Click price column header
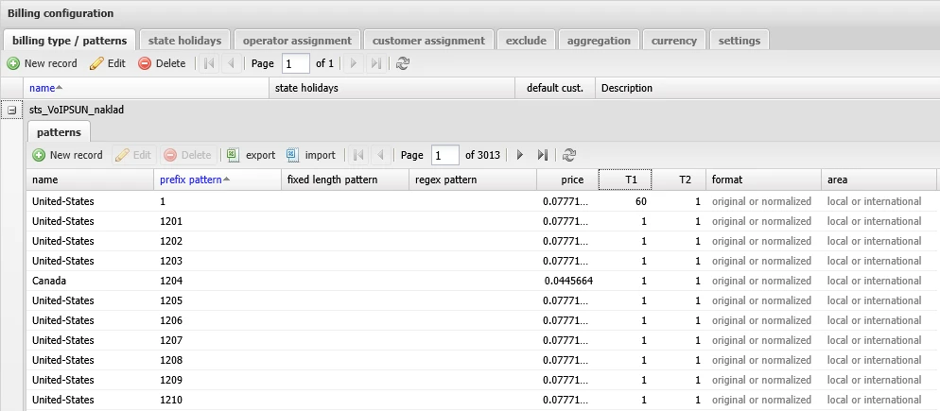 pos(567,180)
